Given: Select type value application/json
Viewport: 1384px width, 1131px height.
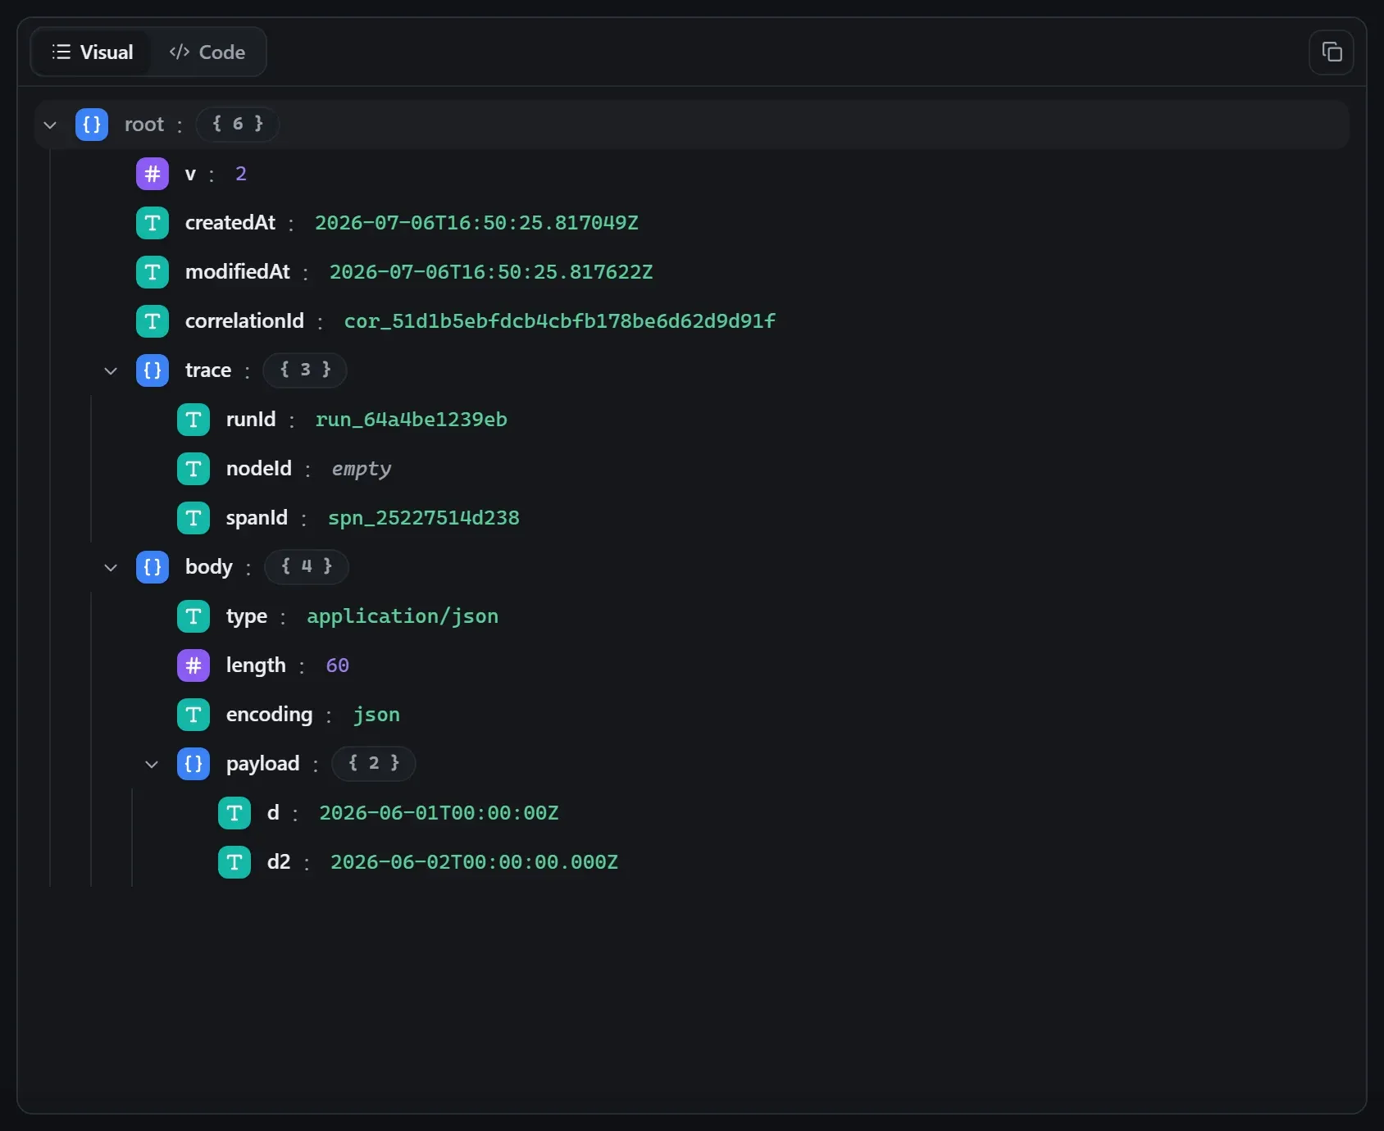Looking at the screenshot, I should point(403,616).
